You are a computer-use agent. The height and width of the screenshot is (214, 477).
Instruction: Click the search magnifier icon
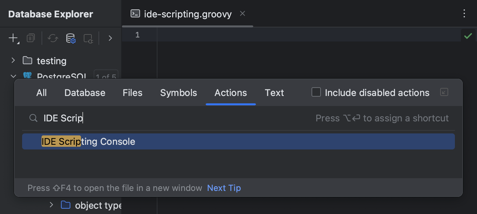33,118
